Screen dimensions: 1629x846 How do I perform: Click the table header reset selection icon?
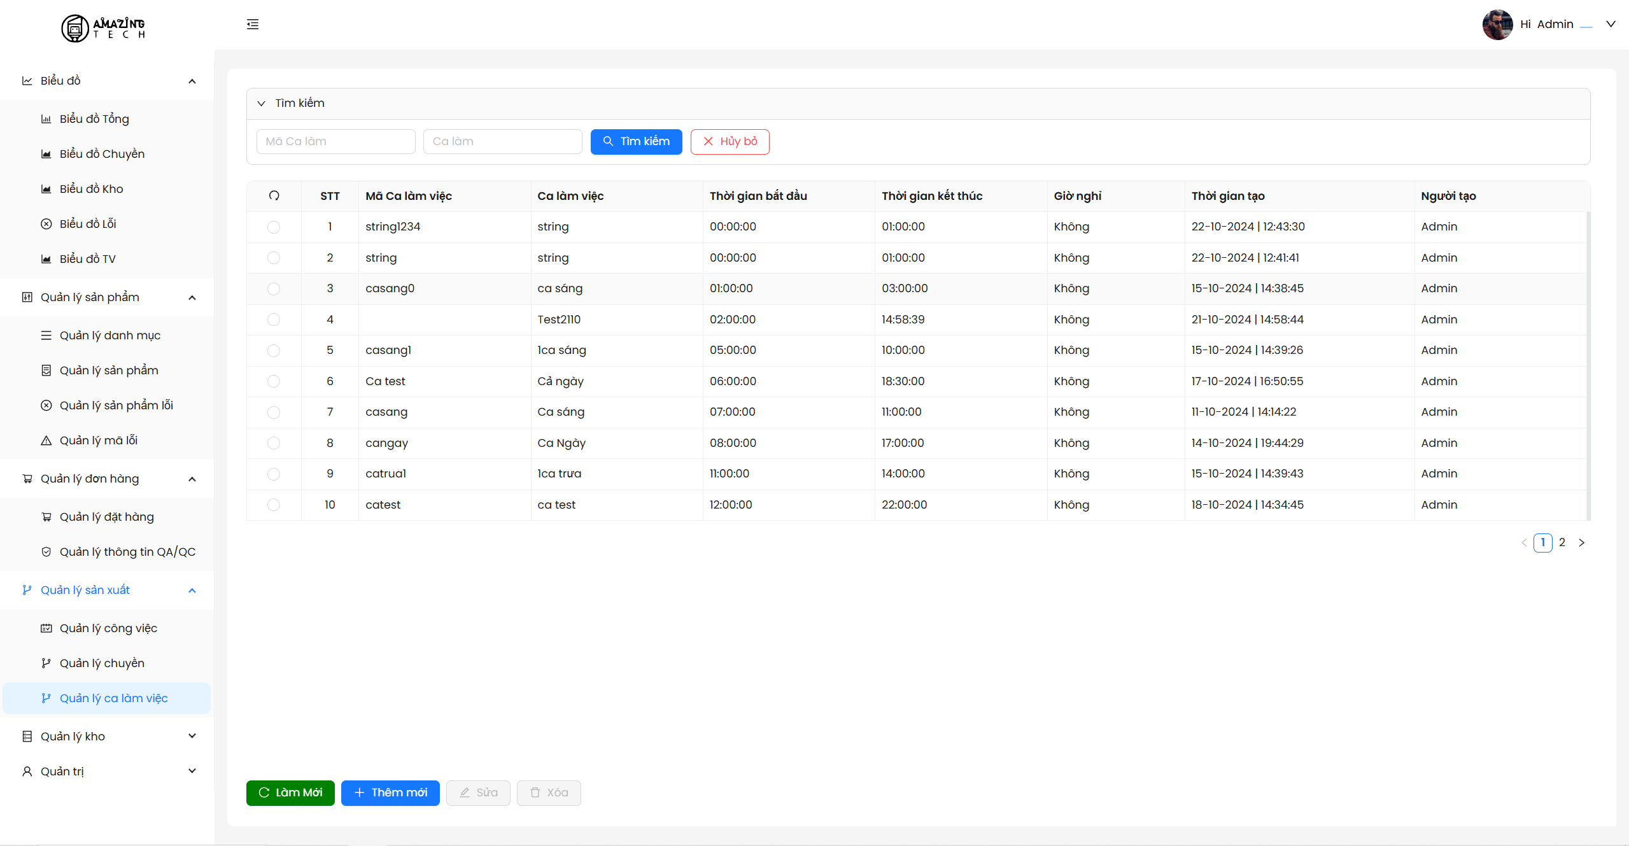pos(274,195)
